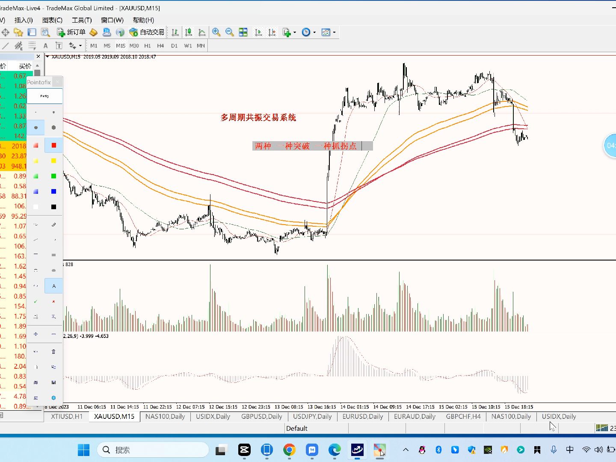This screenshot has height=462, width=616.
Task: Toggle the H1 timeframe
Action: [x=148, y=46]
